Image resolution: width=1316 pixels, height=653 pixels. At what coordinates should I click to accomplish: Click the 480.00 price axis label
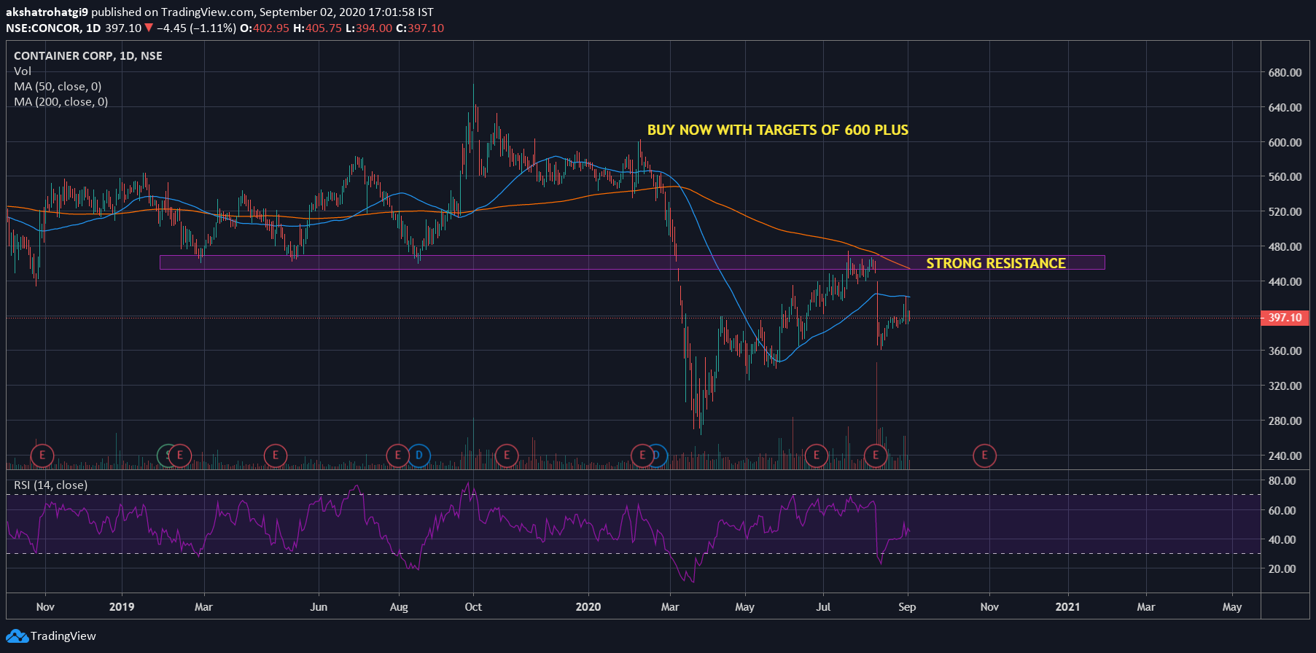pos(1285,246)
